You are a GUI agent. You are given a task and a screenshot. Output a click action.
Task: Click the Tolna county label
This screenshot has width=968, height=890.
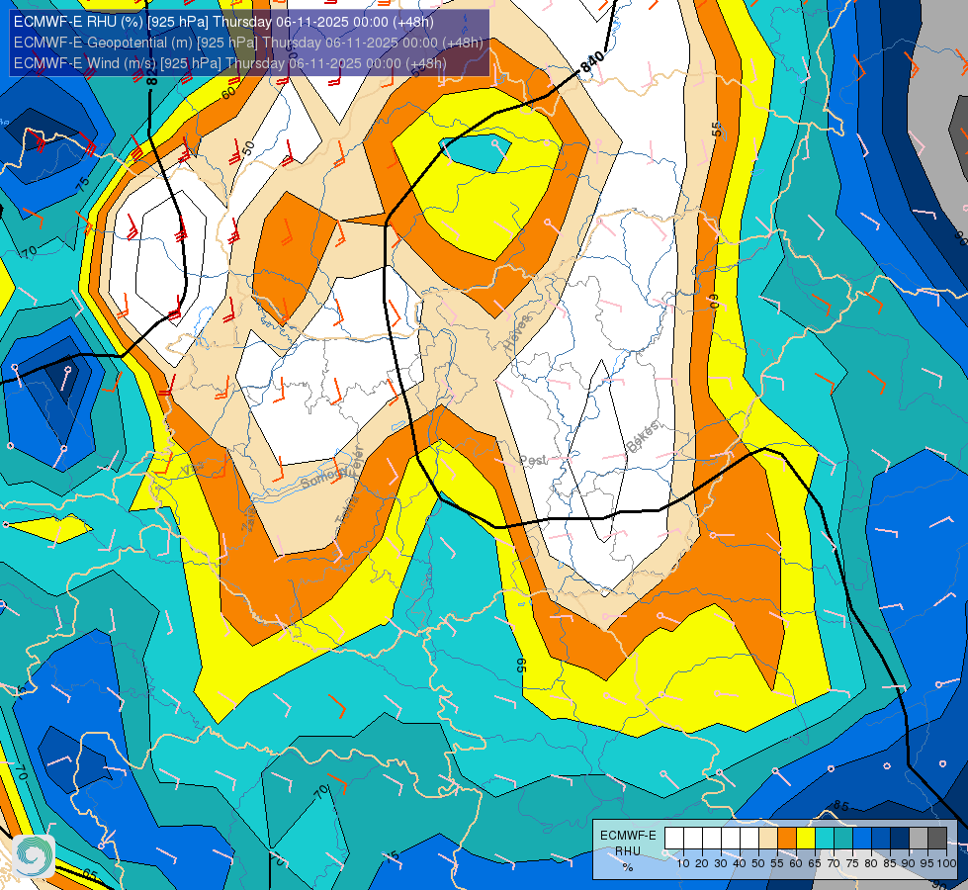click(x=346, y=510)
